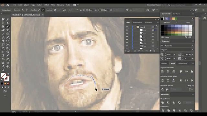Image resolution: width=207 pixels, height=116 pixels.
Task: Open Essentials Classic workspace switcher
Action: click(155, 5)
